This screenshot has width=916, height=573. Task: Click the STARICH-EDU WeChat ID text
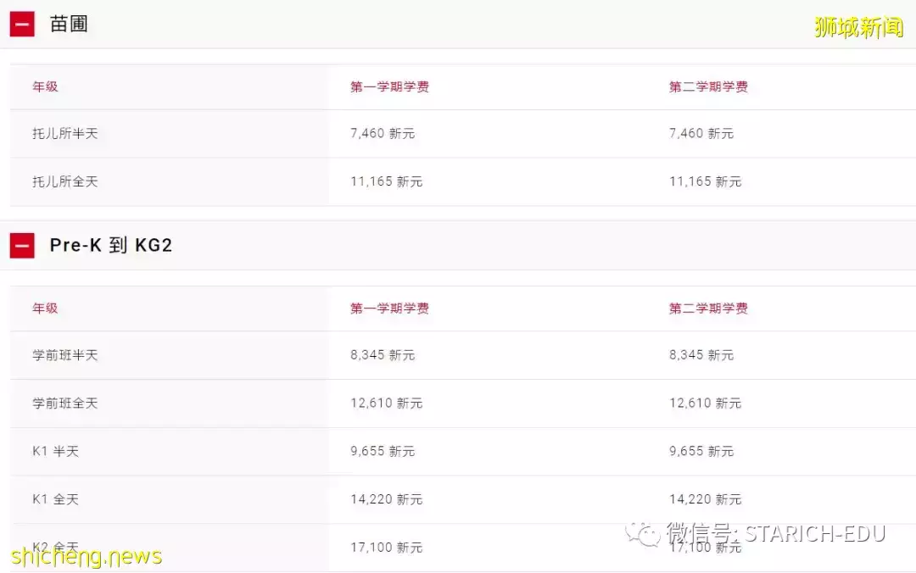(814, 534)
